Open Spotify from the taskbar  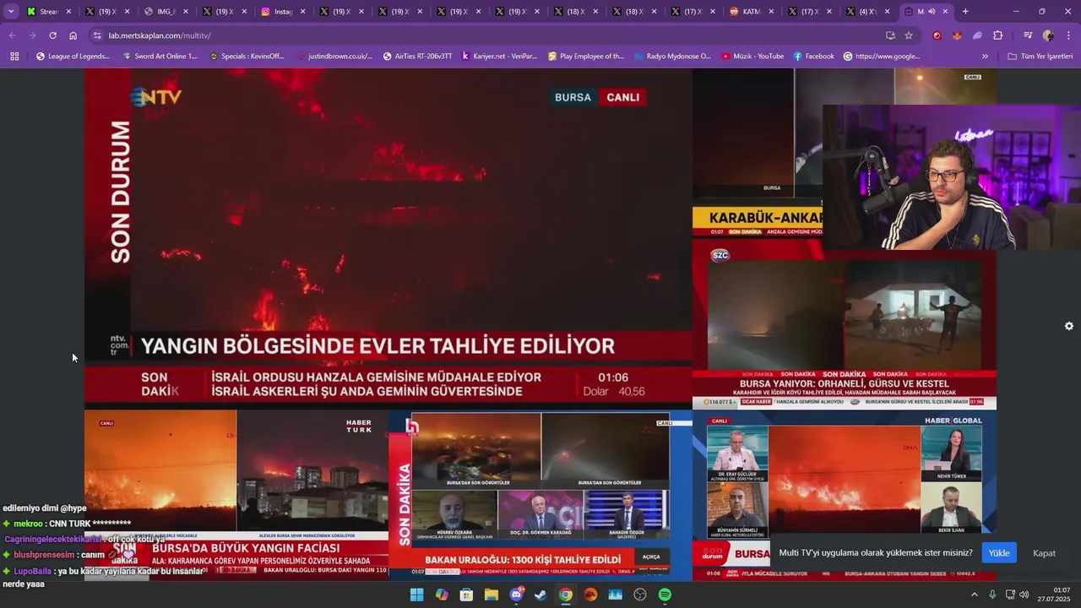[x=665, y=594]
